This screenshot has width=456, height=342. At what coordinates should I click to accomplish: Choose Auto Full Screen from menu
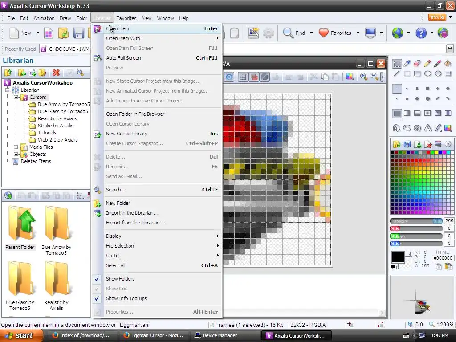click(157, 58)
